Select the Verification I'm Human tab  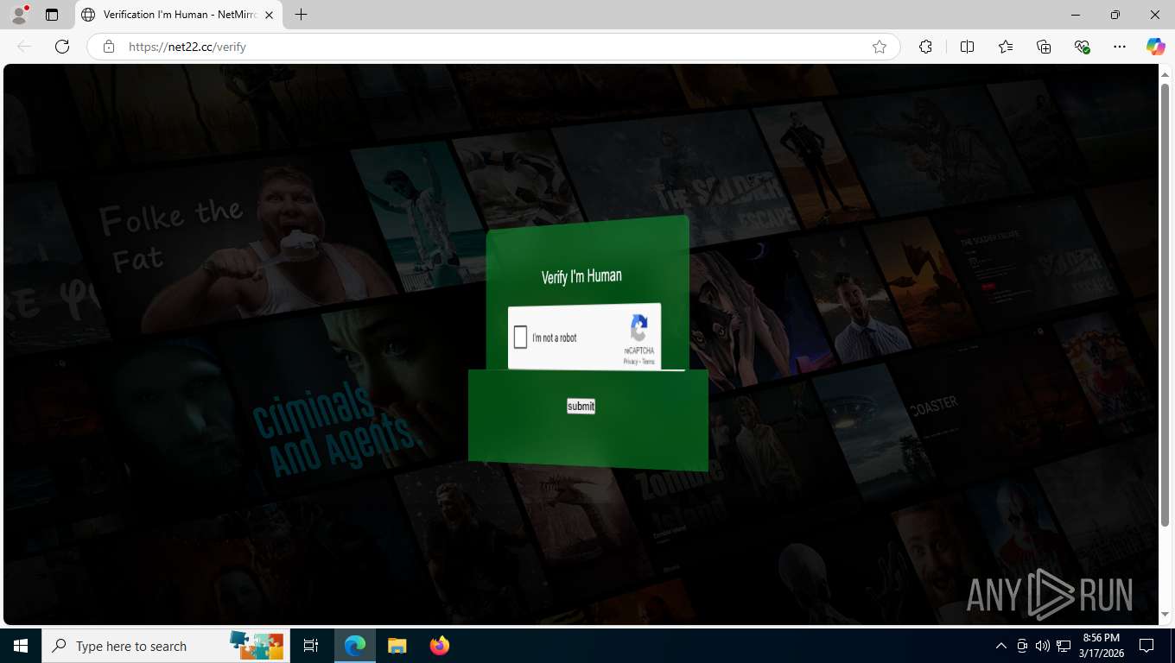pos(177,15)
